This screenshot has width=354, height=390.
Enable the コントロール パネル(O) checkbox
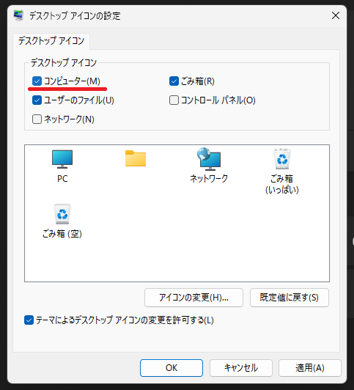pyautogui.click(x=174, y=100)
